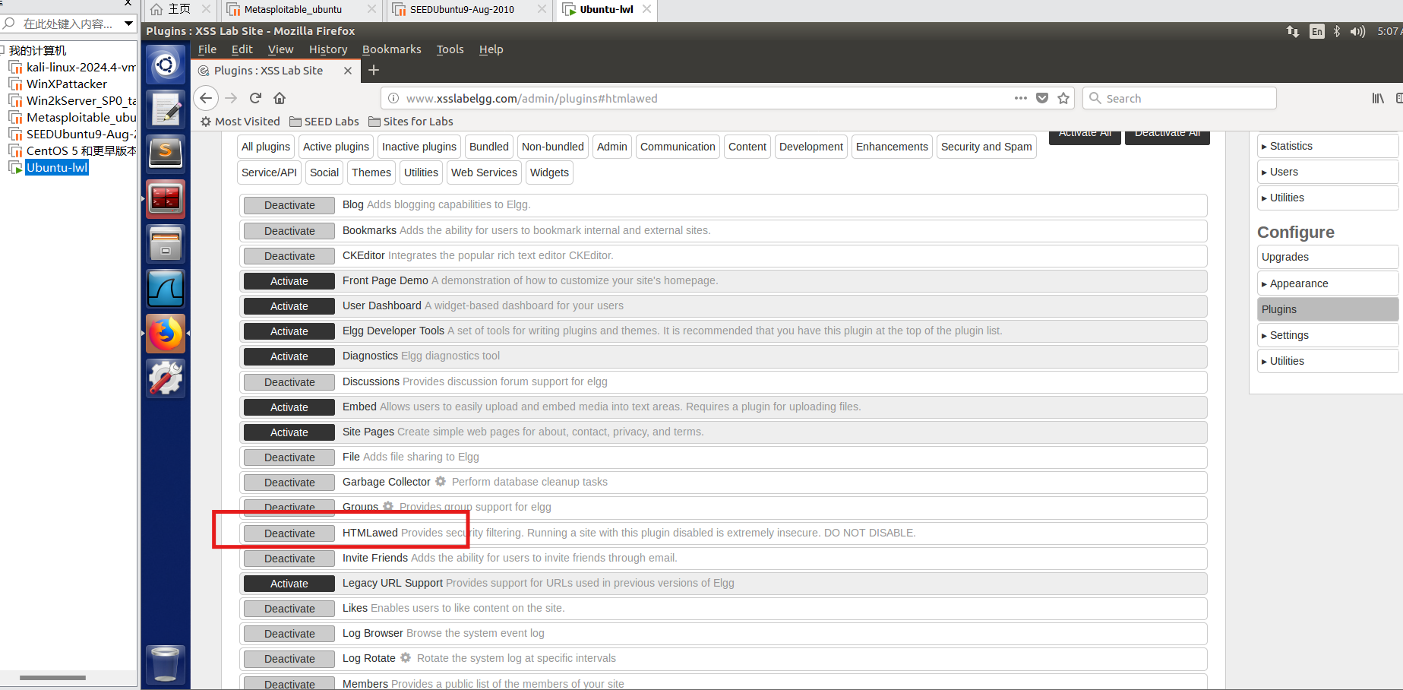Filter plugins by Security and Spam

986,147
